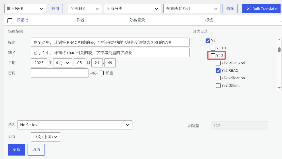The image size is (282, 159).
Task: Click the day field showing 05
Action: tap(80, 63)
